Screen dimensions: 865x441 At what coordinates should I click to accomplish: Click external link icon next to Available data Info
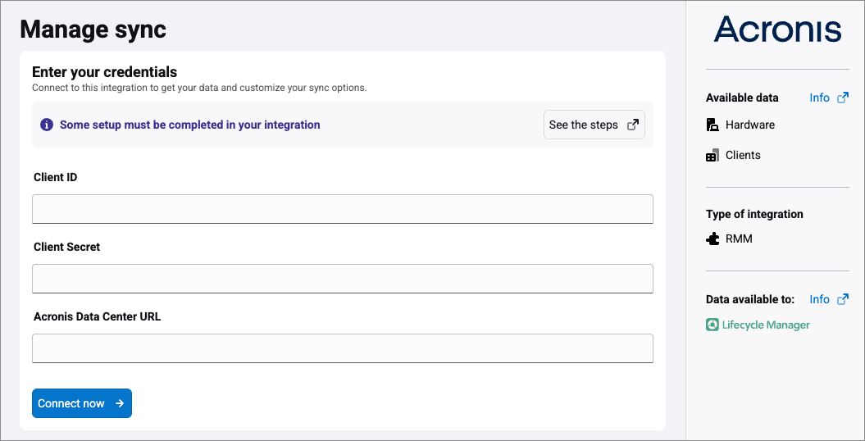pyautogui.click(x=842, y=98)
